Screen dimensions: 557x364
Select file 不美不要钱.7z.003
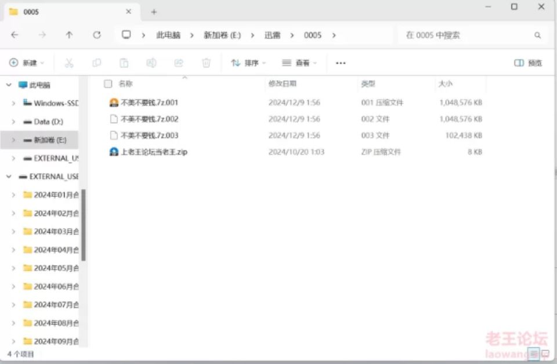(x=149, y=135)
